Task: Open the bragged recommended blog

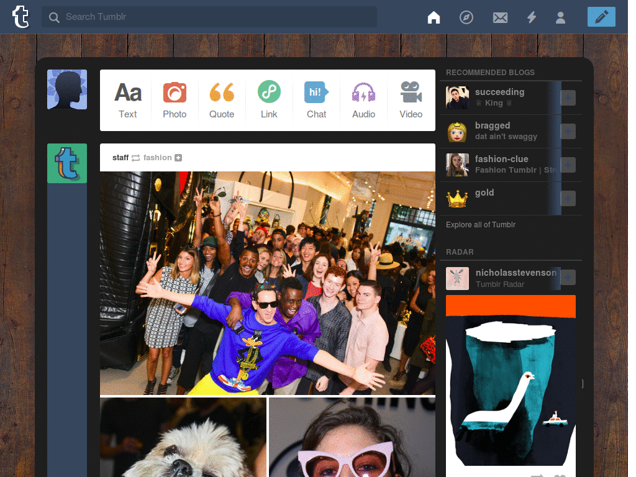Action: (493, 125)
